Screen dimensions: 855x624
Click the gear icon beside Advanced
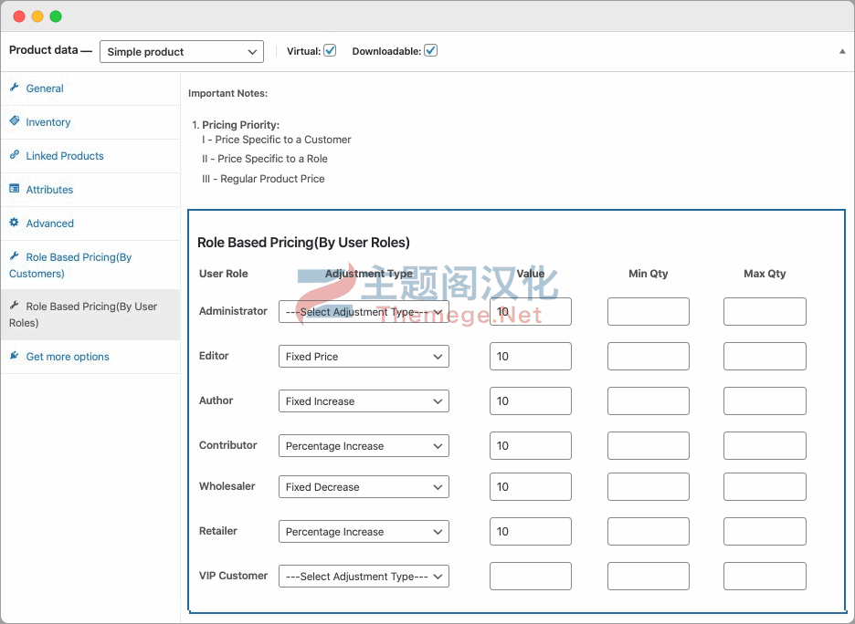pos(15,223)
